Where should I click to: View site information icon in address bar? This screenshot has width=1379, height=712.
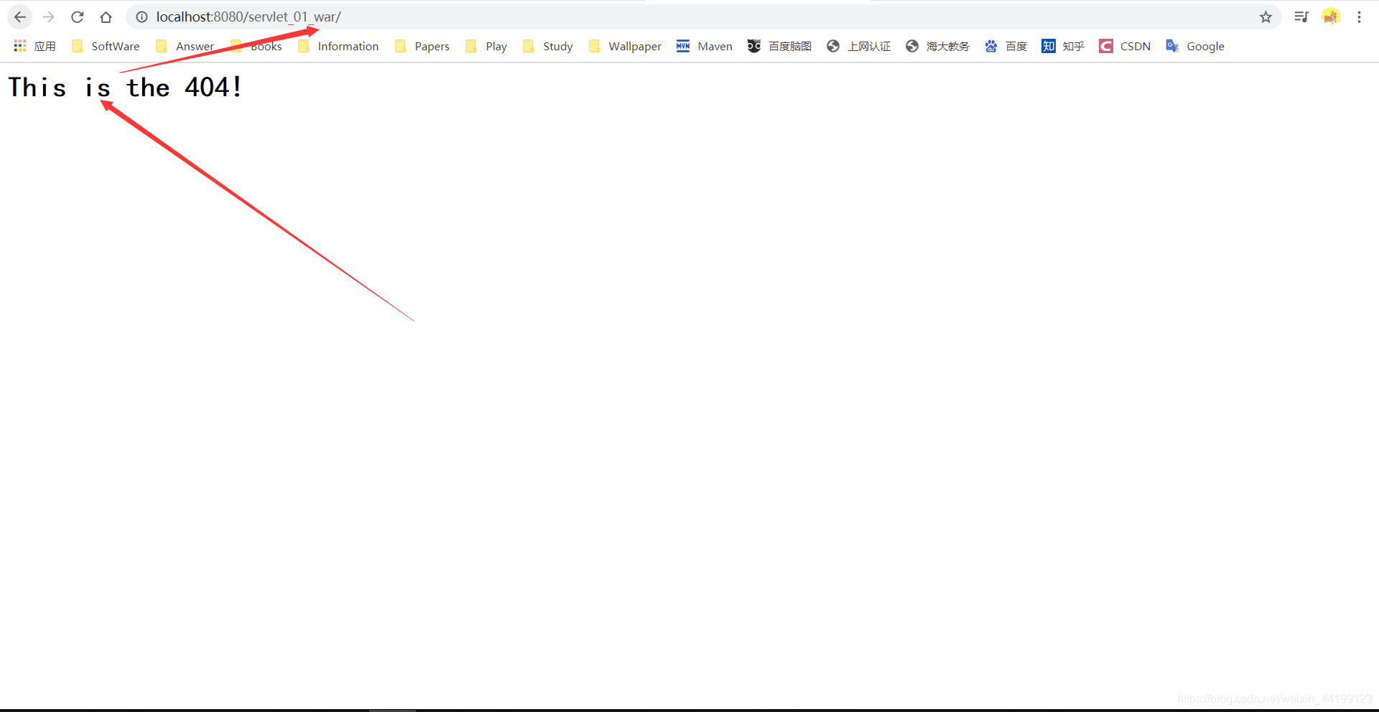142,17
